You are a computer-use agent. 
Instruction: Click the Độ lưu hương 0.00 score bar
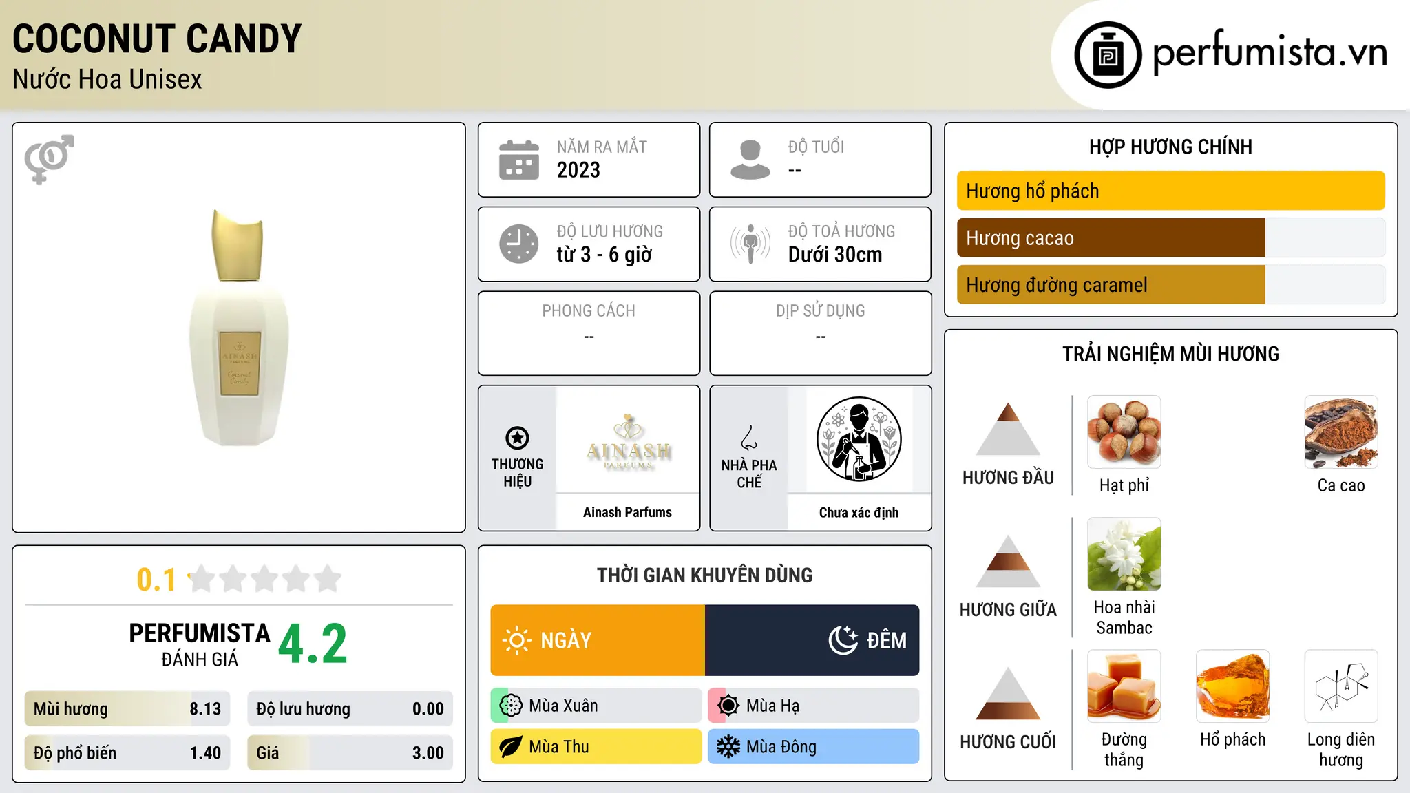(x=350, y=709)
